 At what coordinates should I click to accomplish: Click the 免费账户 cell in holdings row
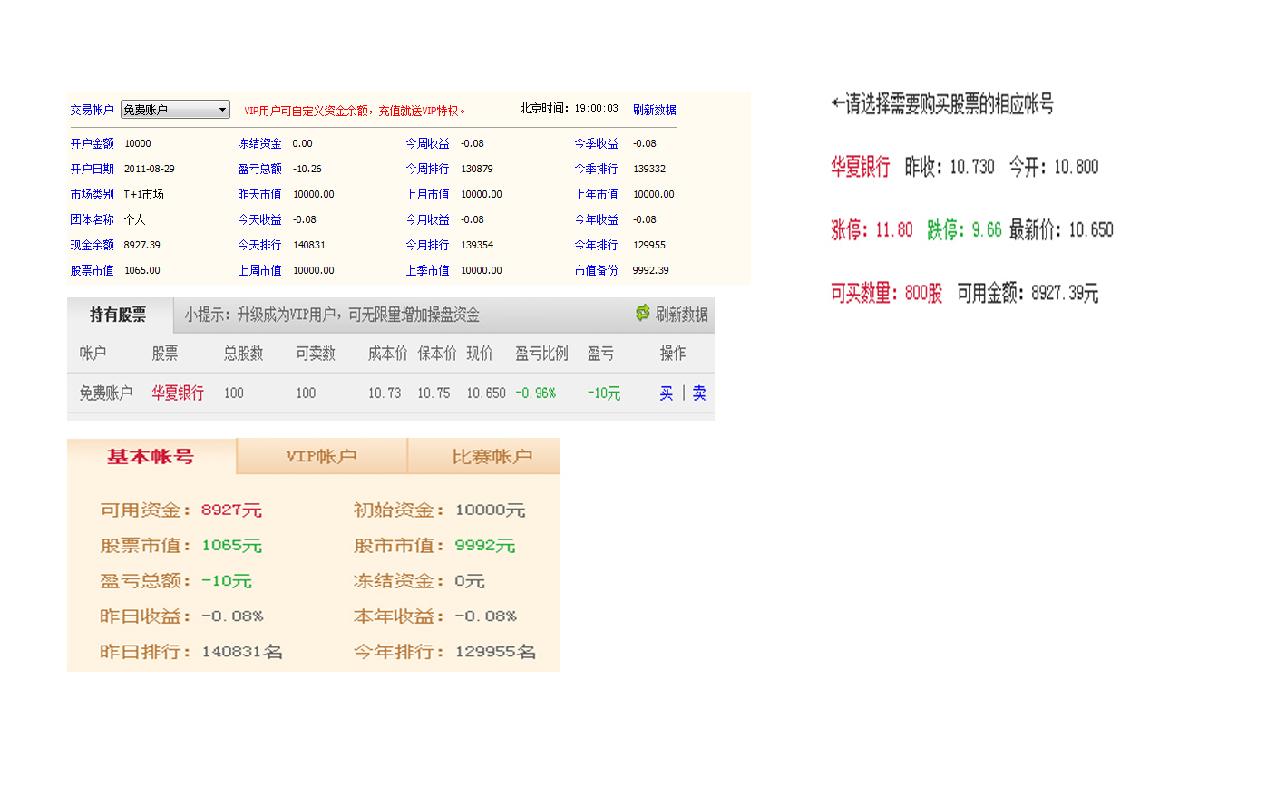click(x=106, y=393)
